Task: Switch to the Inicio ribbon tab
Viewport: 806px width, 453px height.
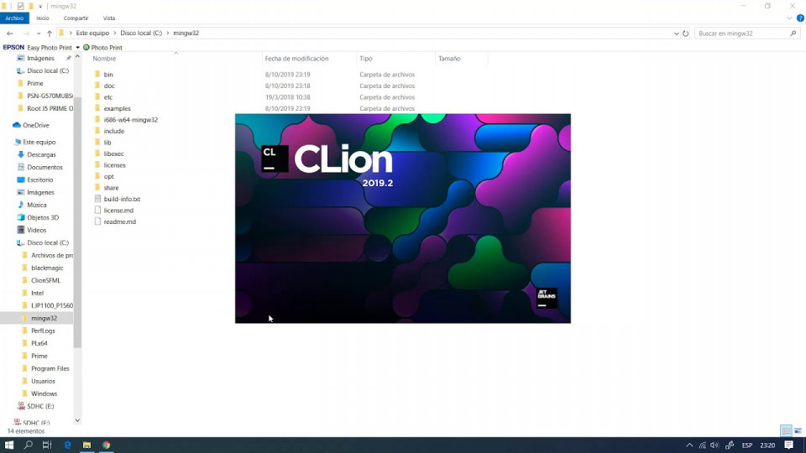Action: [43, 18]
